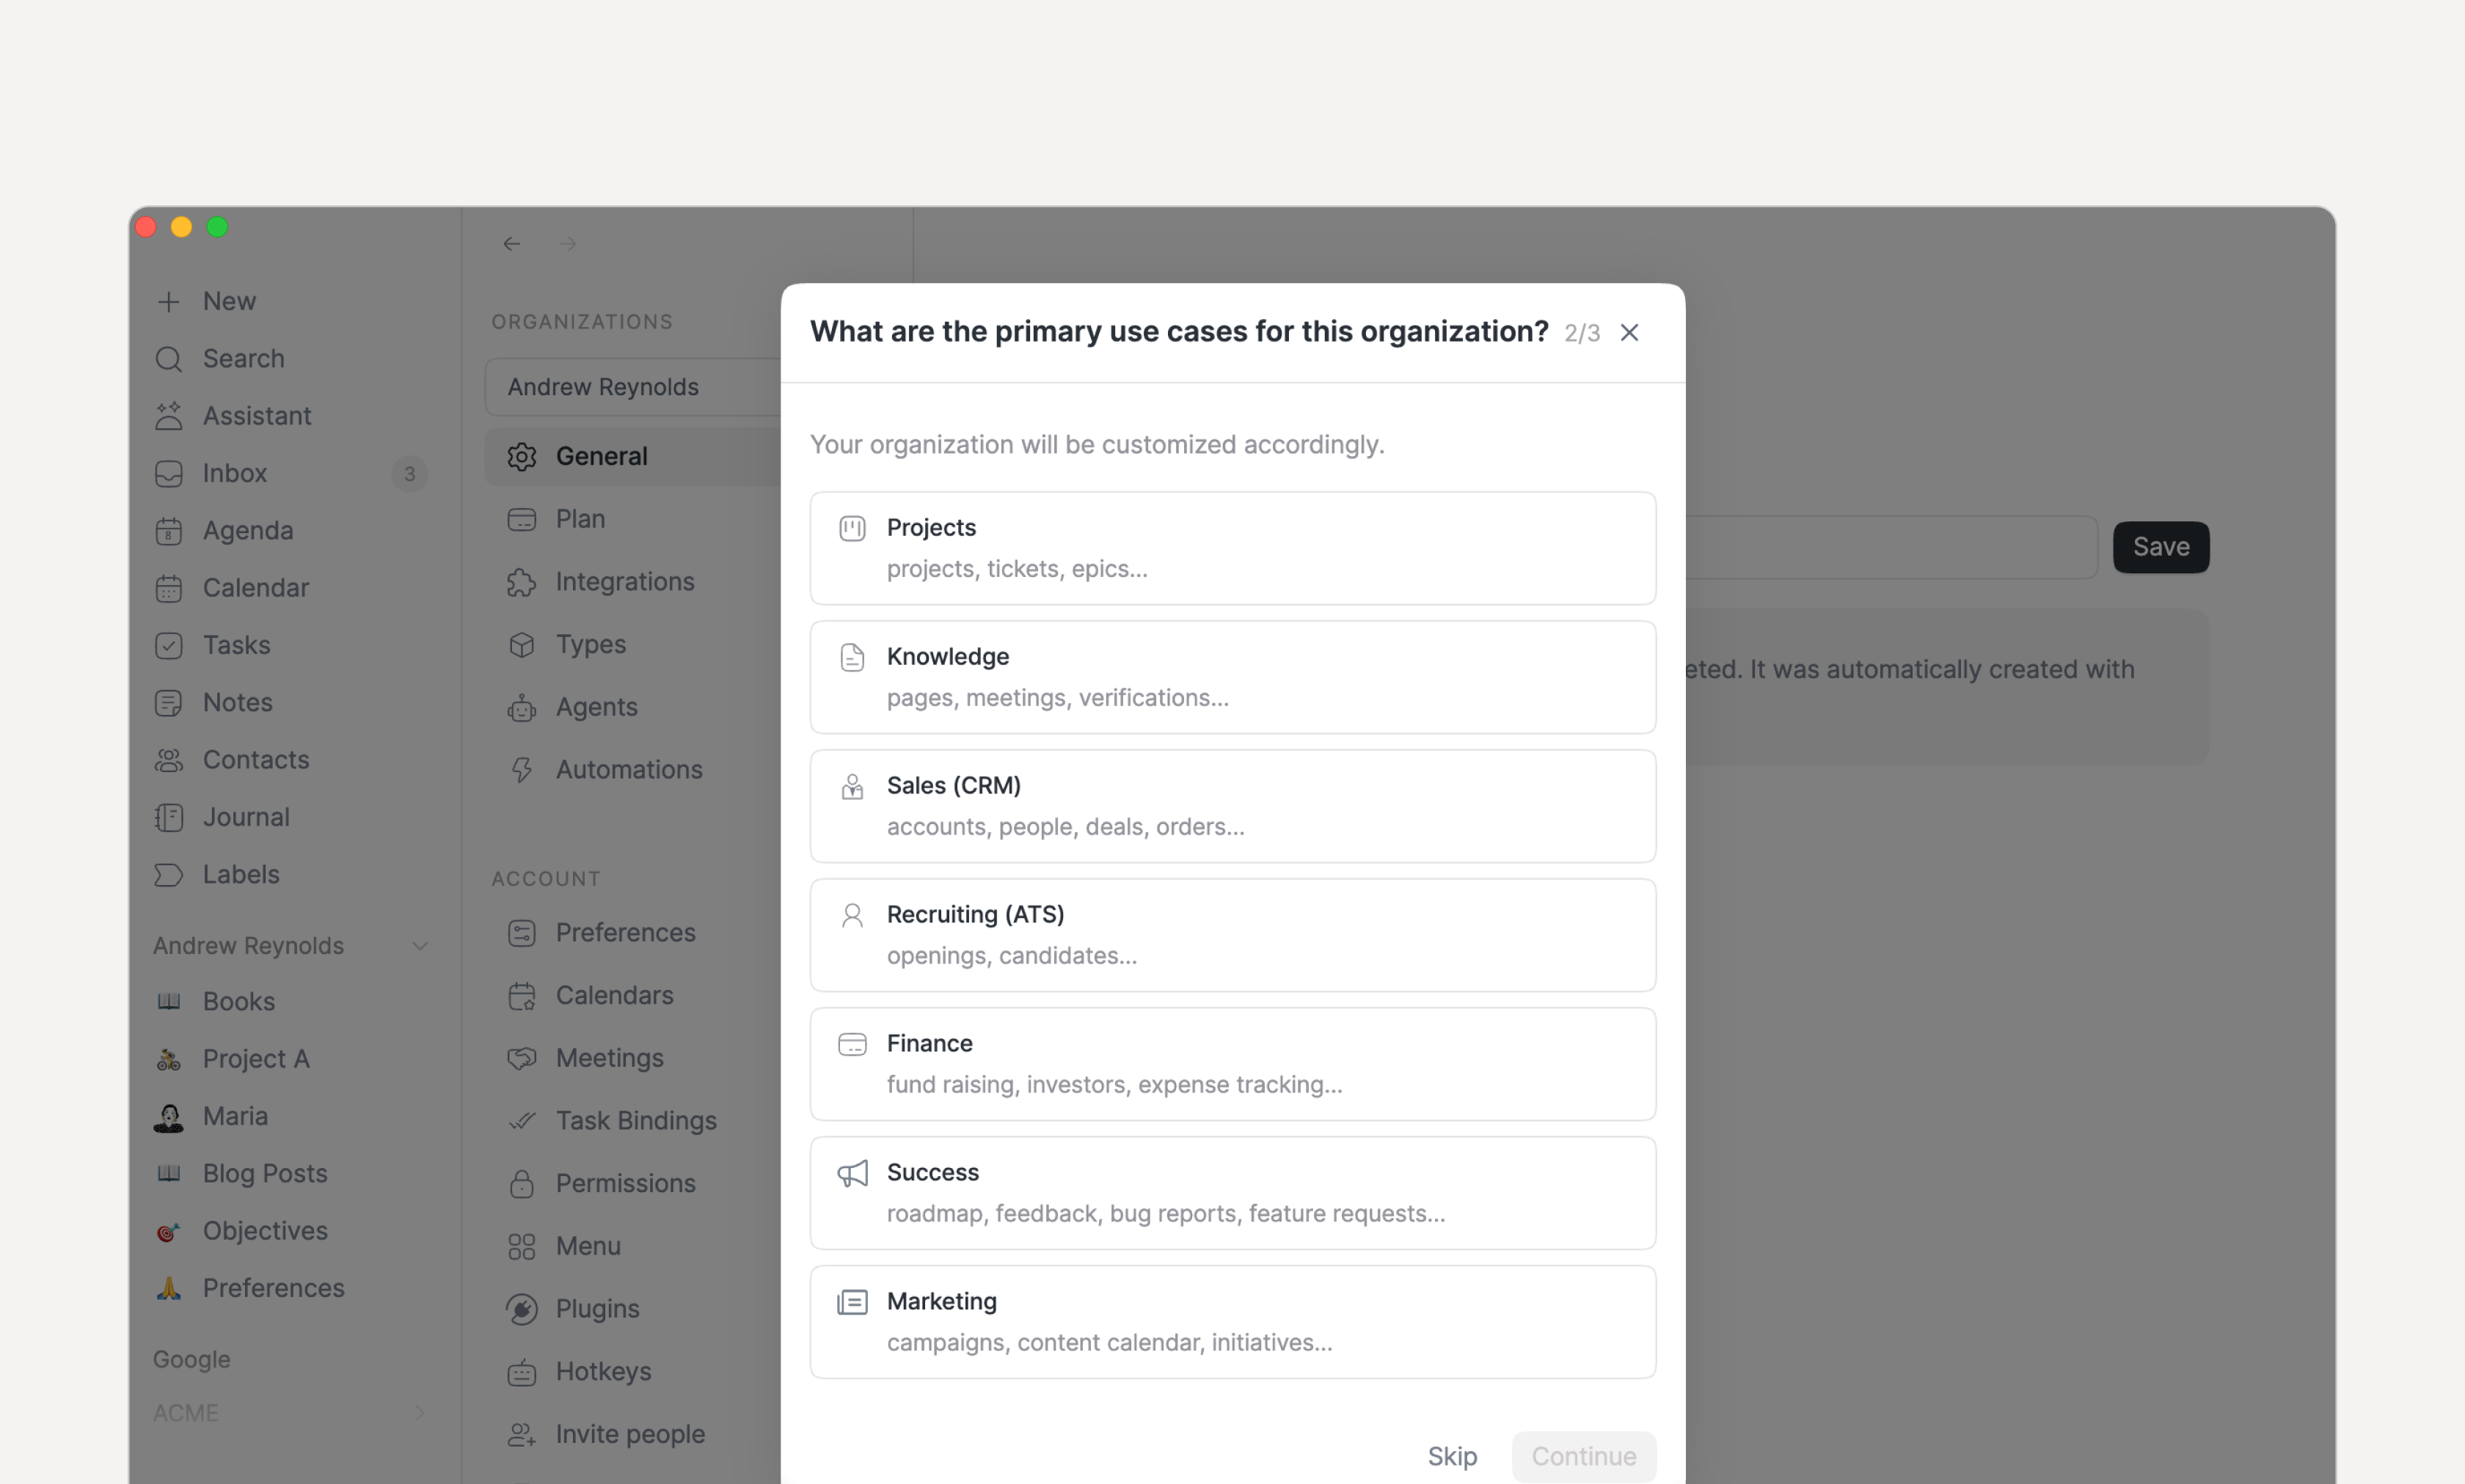The image size is (2465, 1484).
Task: Select the Projects use case option
Action: [1232, 548]
